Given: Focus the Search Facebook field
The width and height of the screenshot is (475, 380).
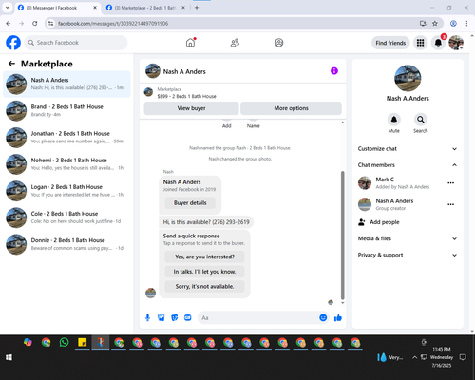Looking at the screenshot, I should pos(76,43).
